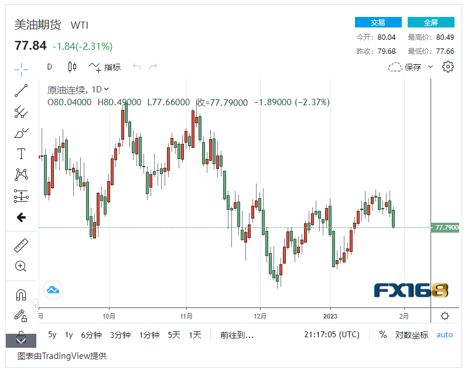Select the ruler measure tool
The image size is (468, 370).
(21, 245)
